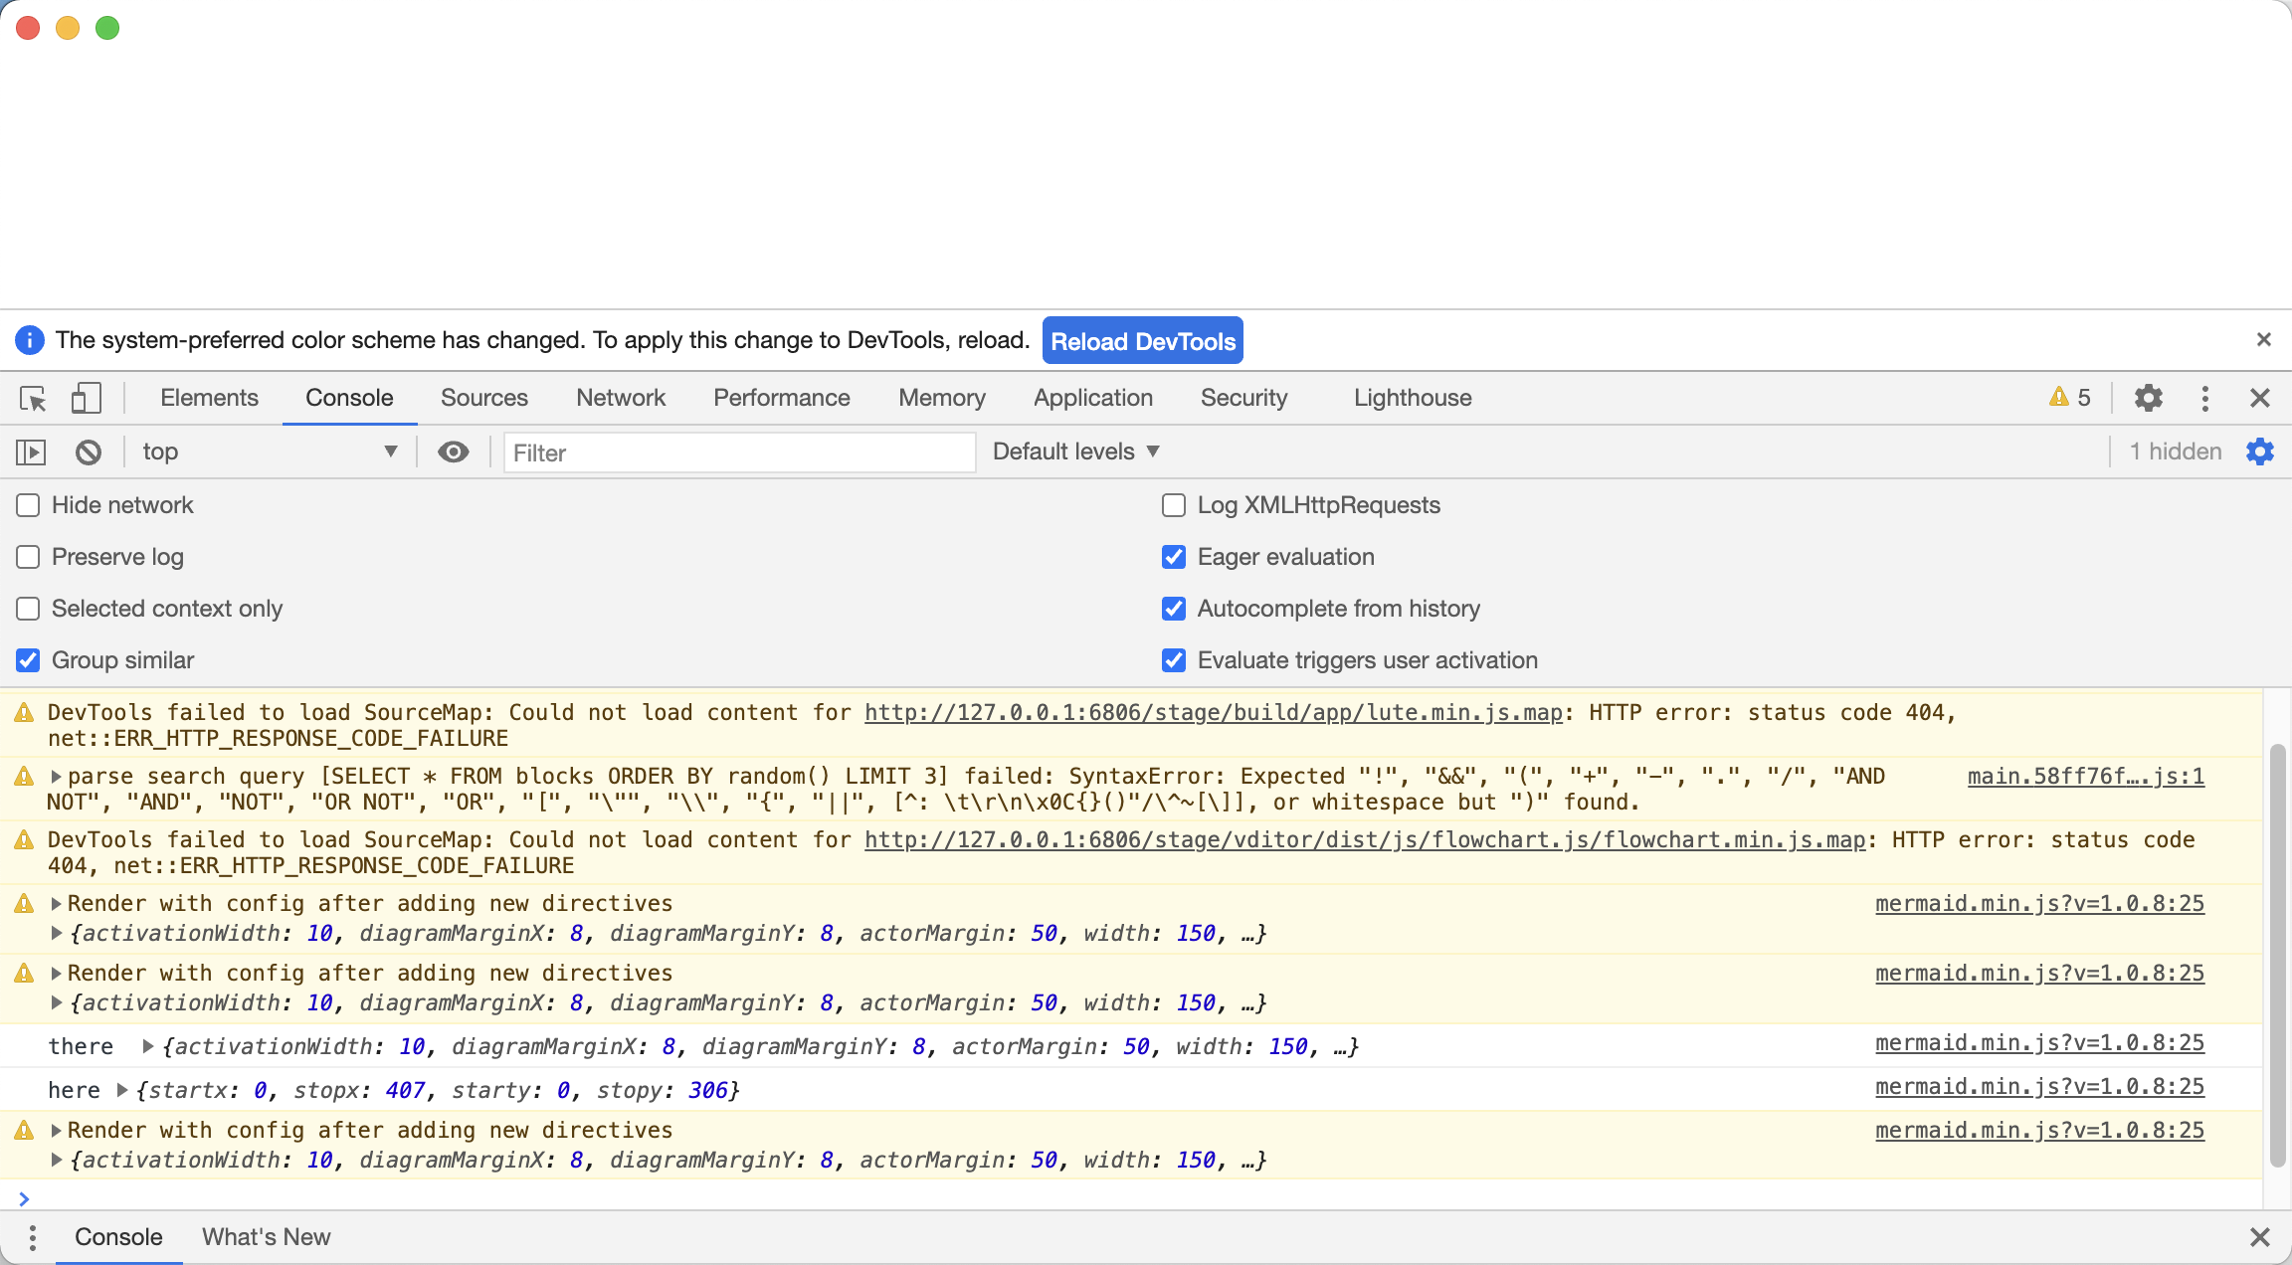
Task: Open the DevTools settings gear icon
Action: point(2148,399)
